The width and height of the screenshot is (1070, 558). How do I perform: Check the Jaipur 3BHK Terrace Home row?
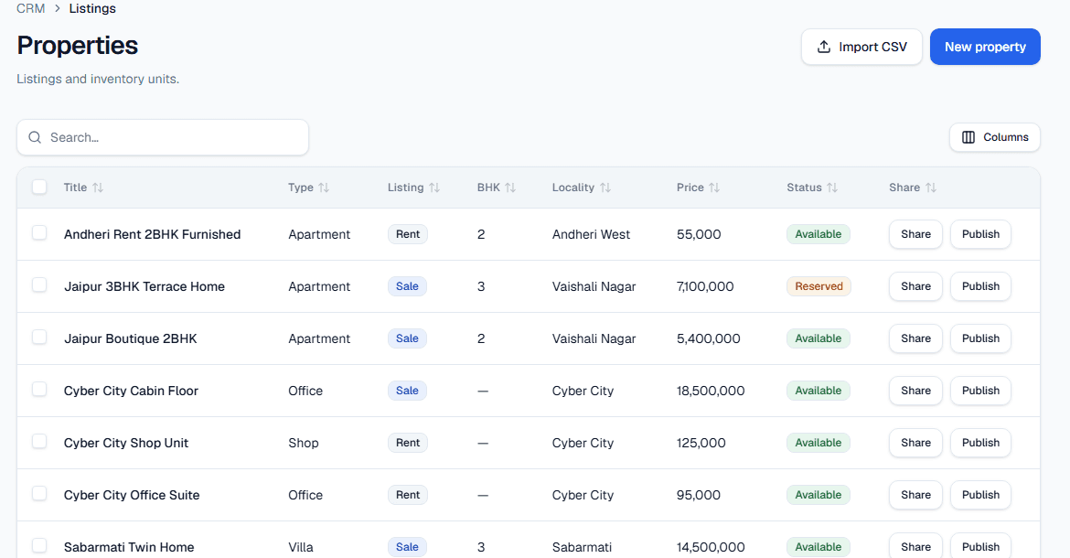coord(39,284)
